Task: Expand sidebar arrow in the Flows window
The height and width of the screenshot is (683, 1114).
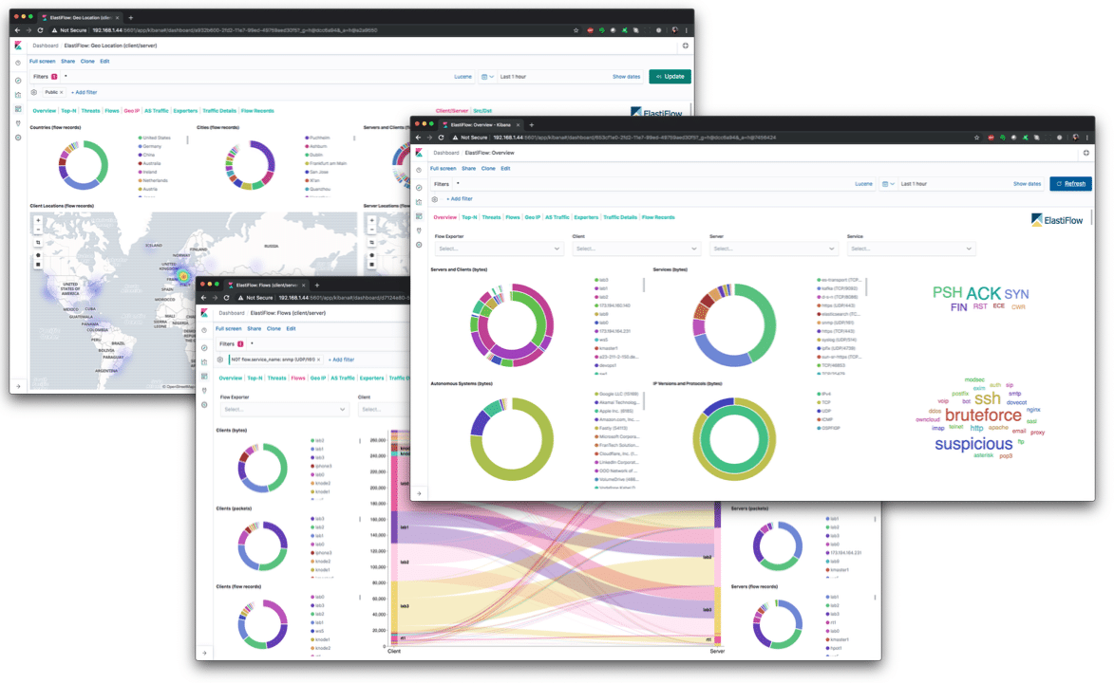Action: click(204, 654)
